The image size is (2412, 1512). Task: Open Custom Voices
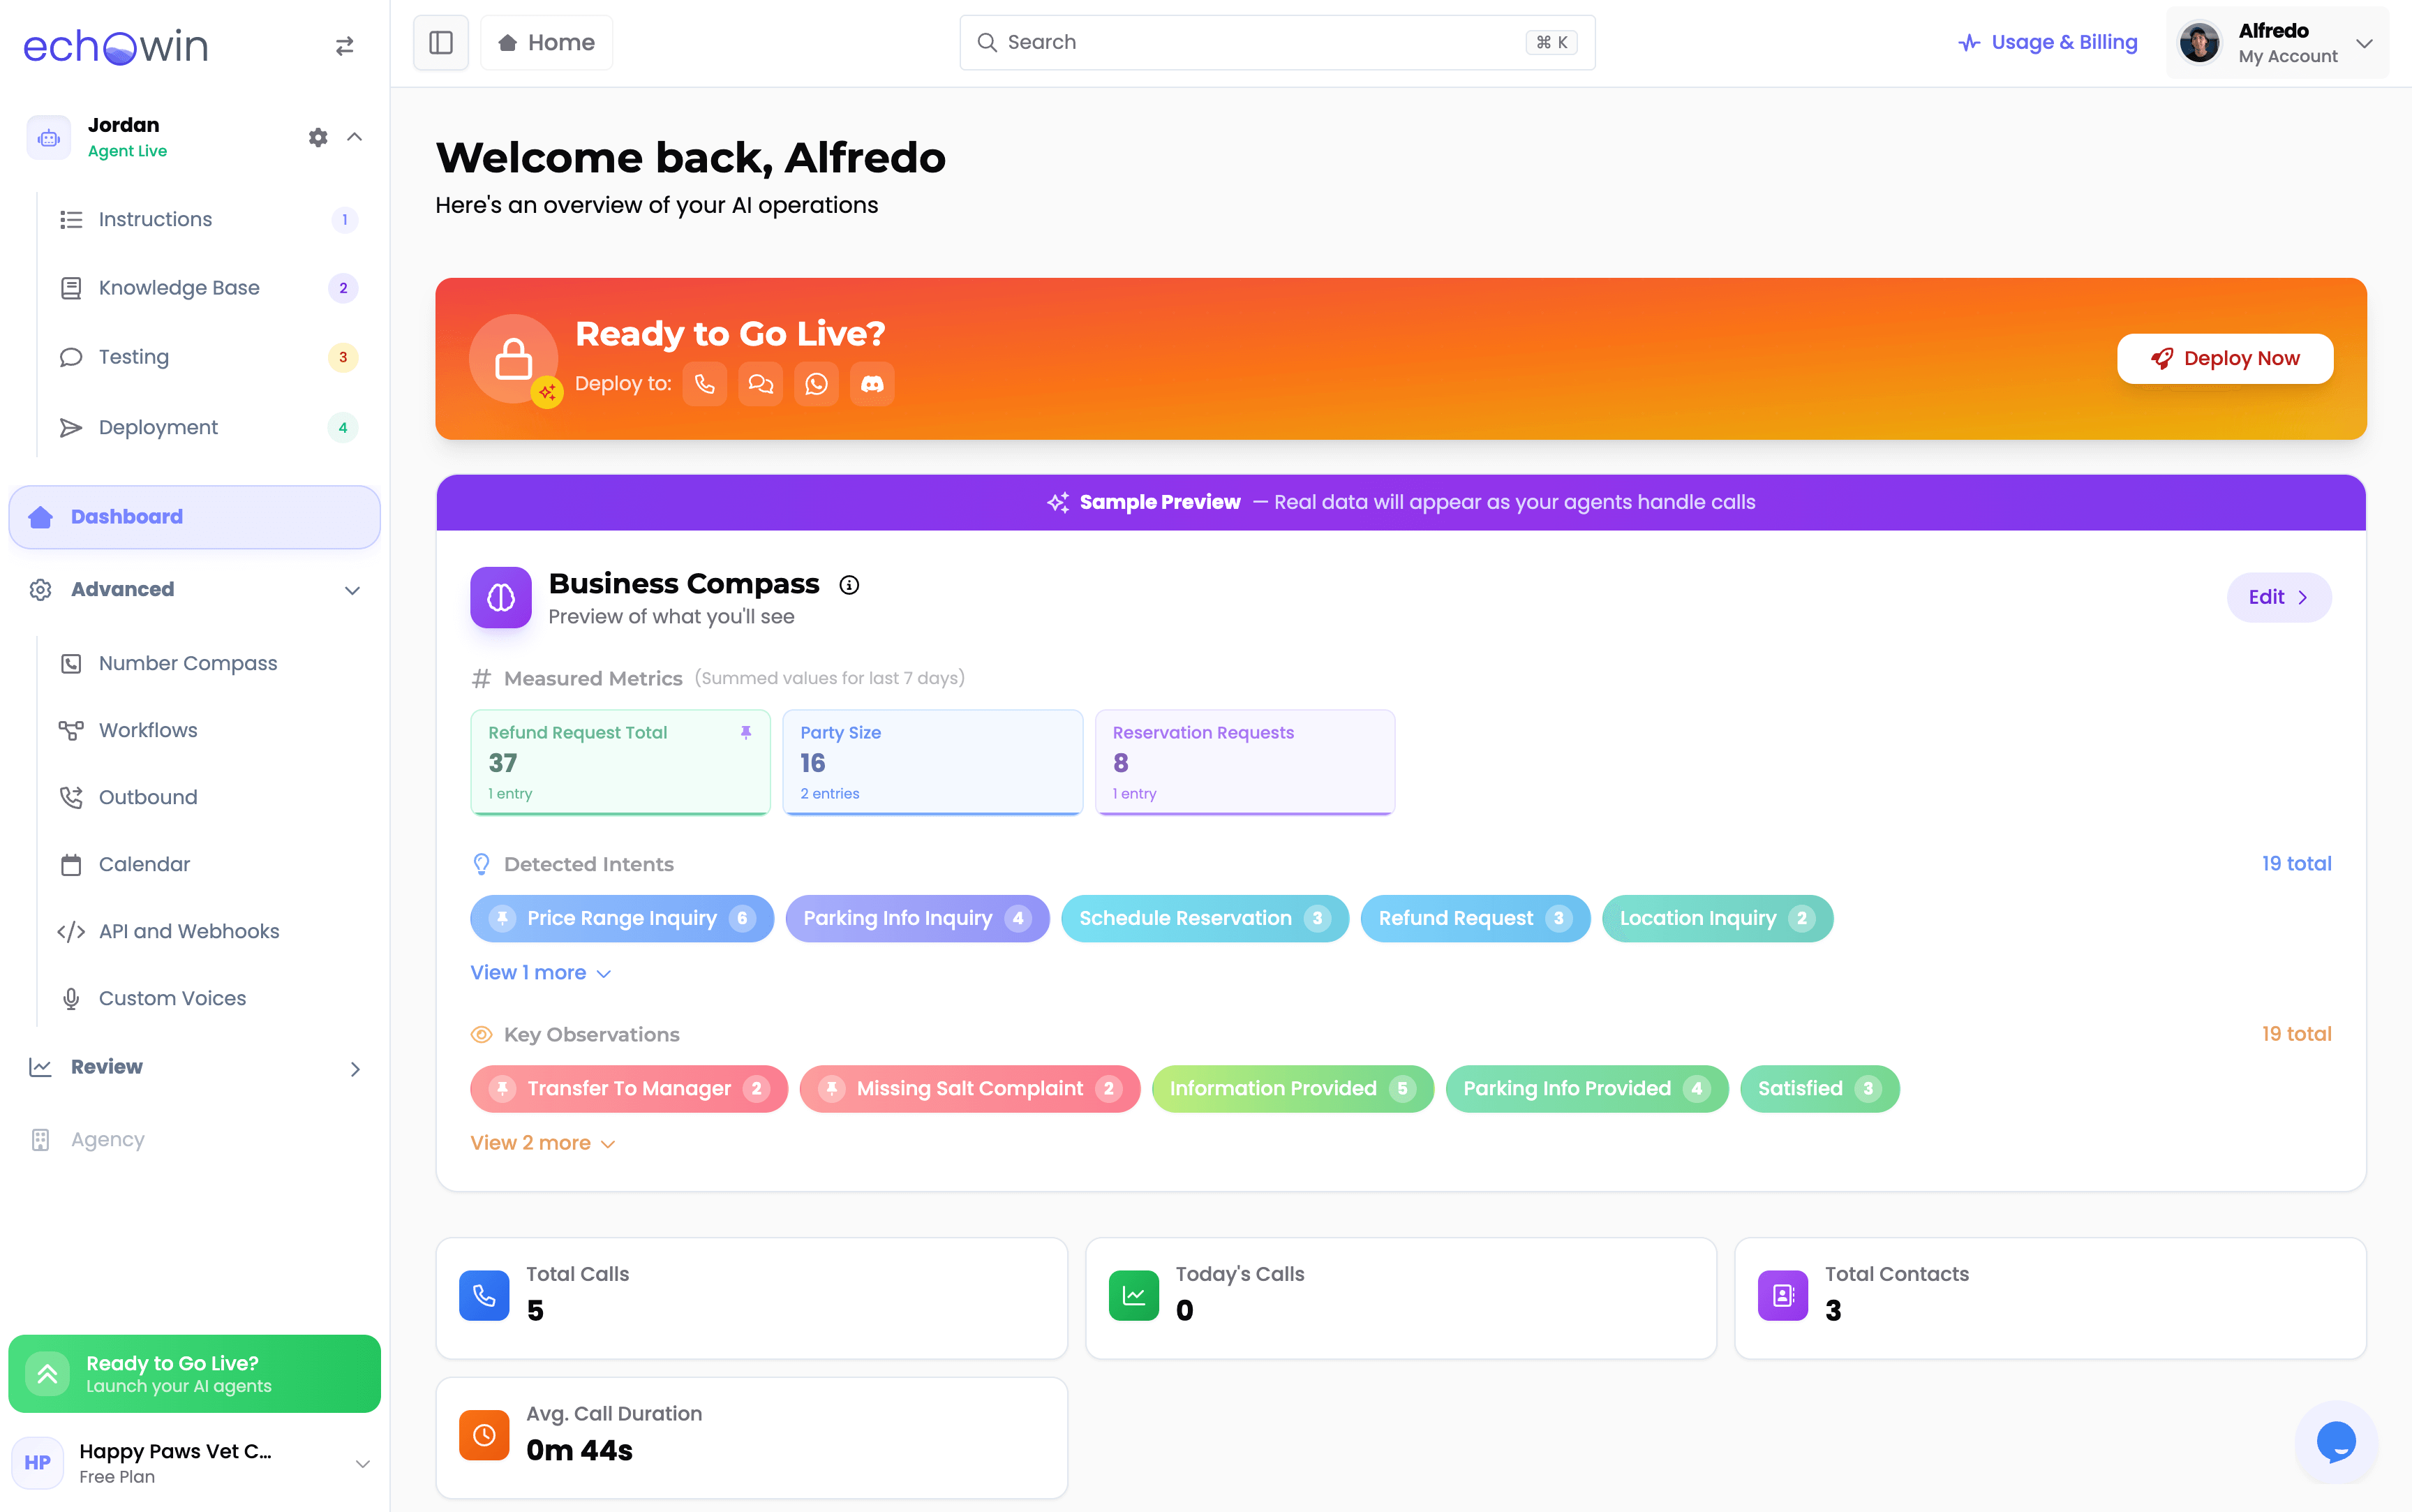tap(208, 998)
